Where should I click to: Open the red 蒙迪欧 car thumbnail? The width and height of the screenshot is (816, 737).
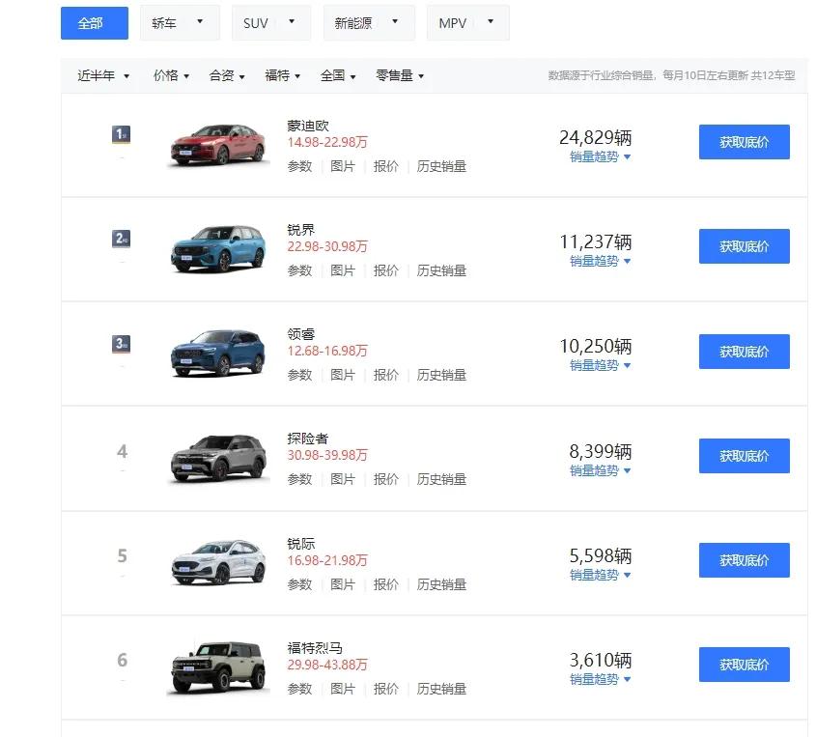pos(218,145)
